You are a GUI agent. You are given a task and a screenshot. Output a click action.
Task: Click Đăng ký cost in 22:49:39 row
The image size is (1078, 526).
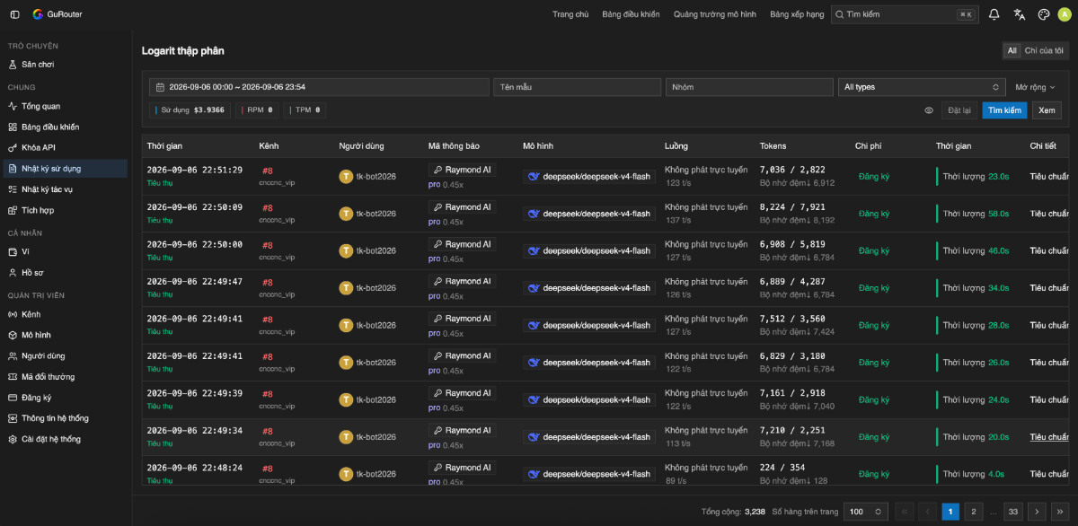873,399
